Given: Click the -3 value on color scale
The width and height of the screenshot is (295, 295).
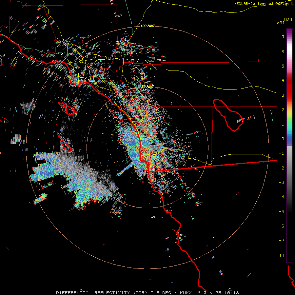Looking at the screenshot, I should pos(282,183).
